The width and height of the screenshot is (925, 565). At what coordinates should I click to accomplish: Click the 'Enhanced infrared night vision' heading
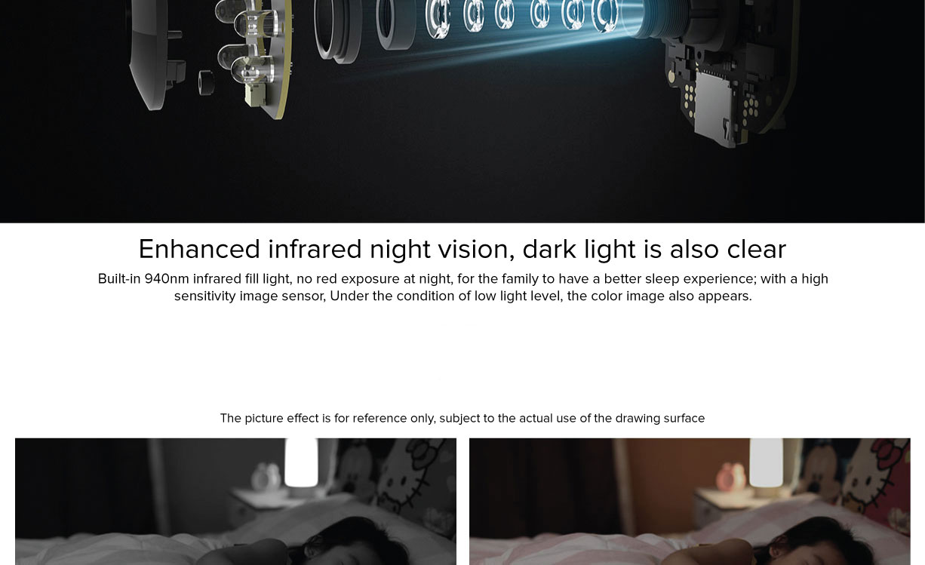pos(462,248)
